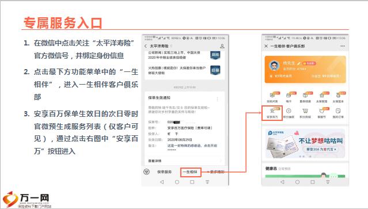
Task: Toggle keyboard icon left of 保单服务
Action: pyautogui.click(x=146, y=172)
